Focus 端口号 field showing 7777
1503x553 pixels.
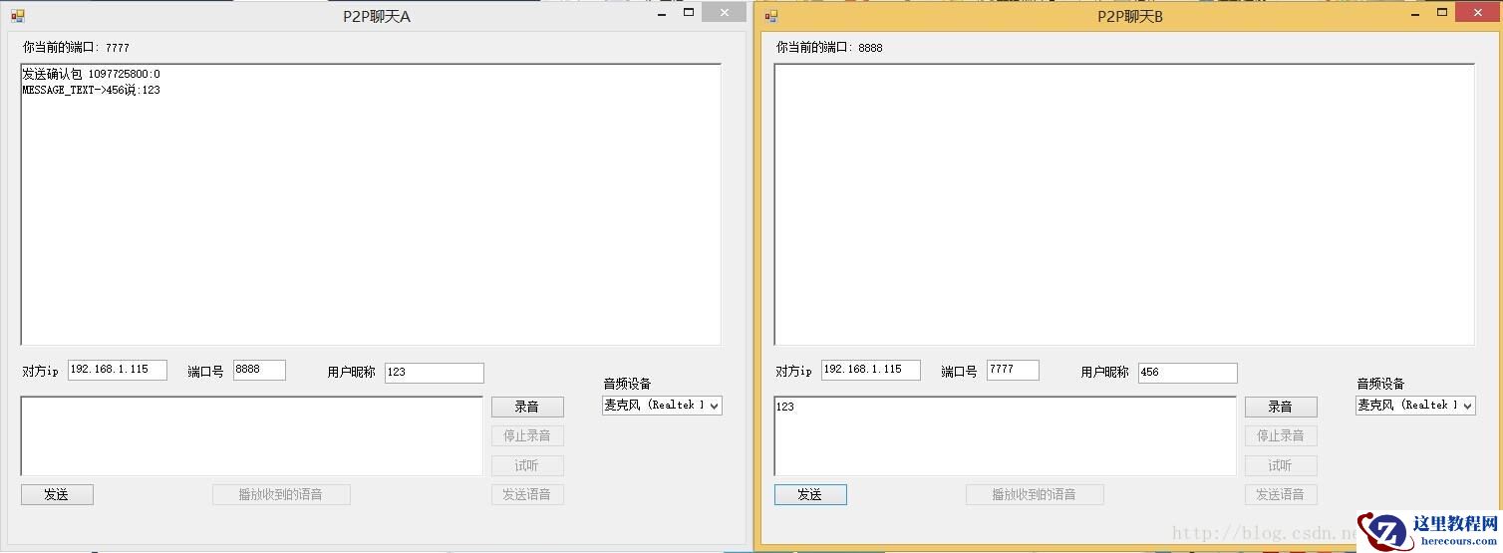(x=1013, y=370)
